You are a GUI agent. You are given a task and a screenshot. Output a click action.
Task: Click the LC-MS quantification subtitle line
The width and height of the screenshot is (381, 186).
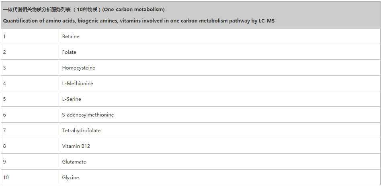139,20
